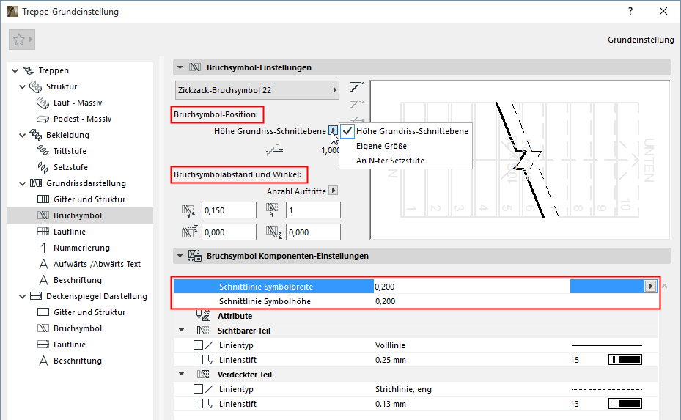Collapse Bruchsymbol Komponenten-Einstellungen panel

coord(180,256)
